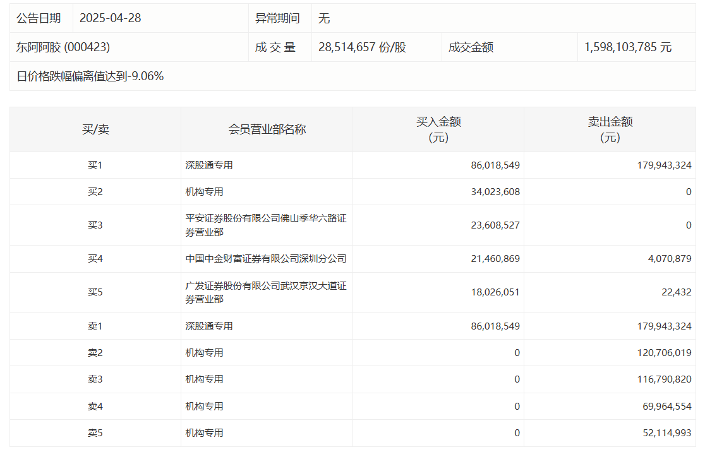Click the 成交量 label
Image resolution: width=705 pixels, height=452 pixels.
[x=275, y=47]
